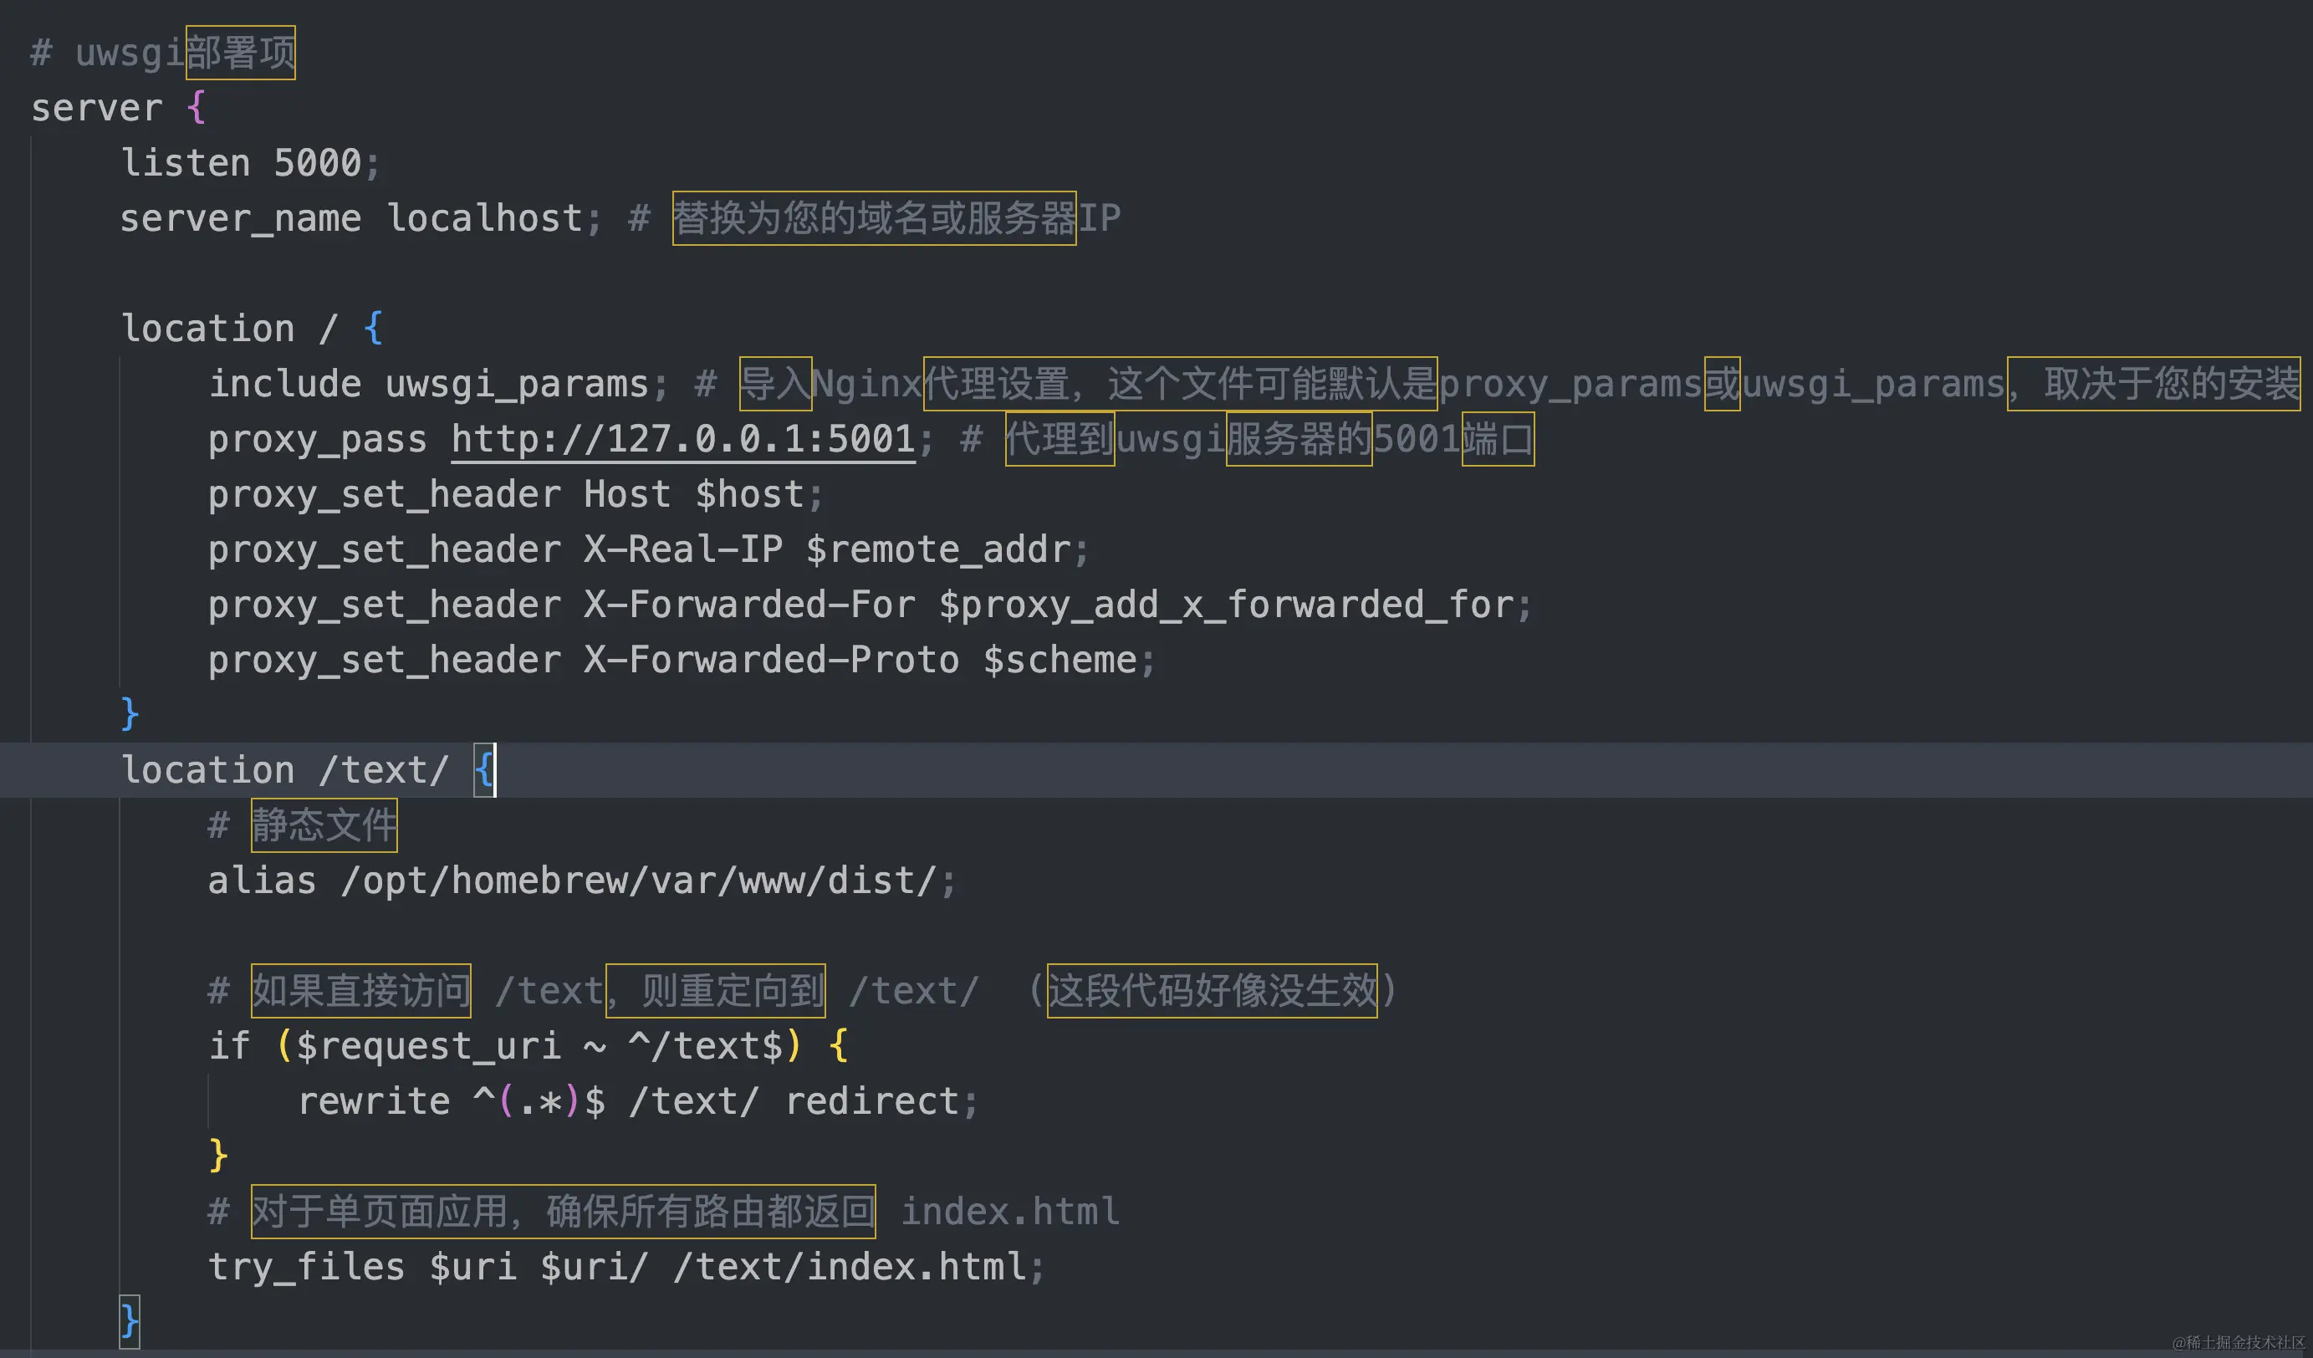This screenshot has height=1358, width=2313.
Task: Click the opening brace after server
Action: 196,108
